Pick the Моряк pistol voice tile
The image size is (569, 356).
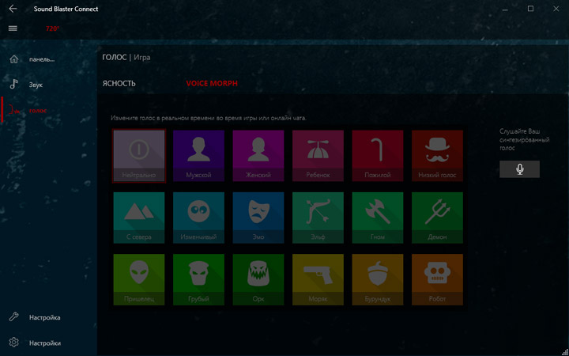click(x=318, y=279)
